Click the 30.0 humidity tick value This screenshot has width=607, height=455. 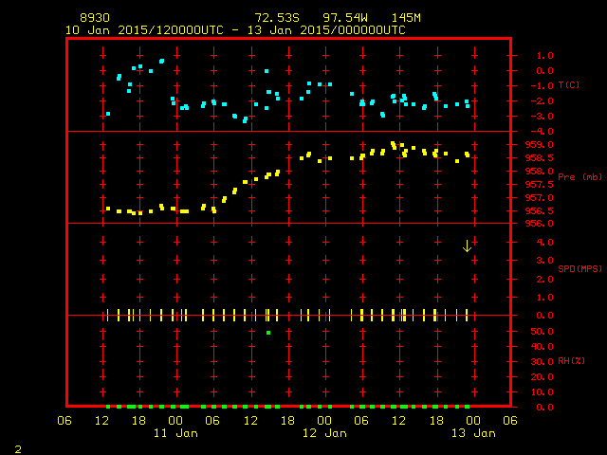coord(542,362)
